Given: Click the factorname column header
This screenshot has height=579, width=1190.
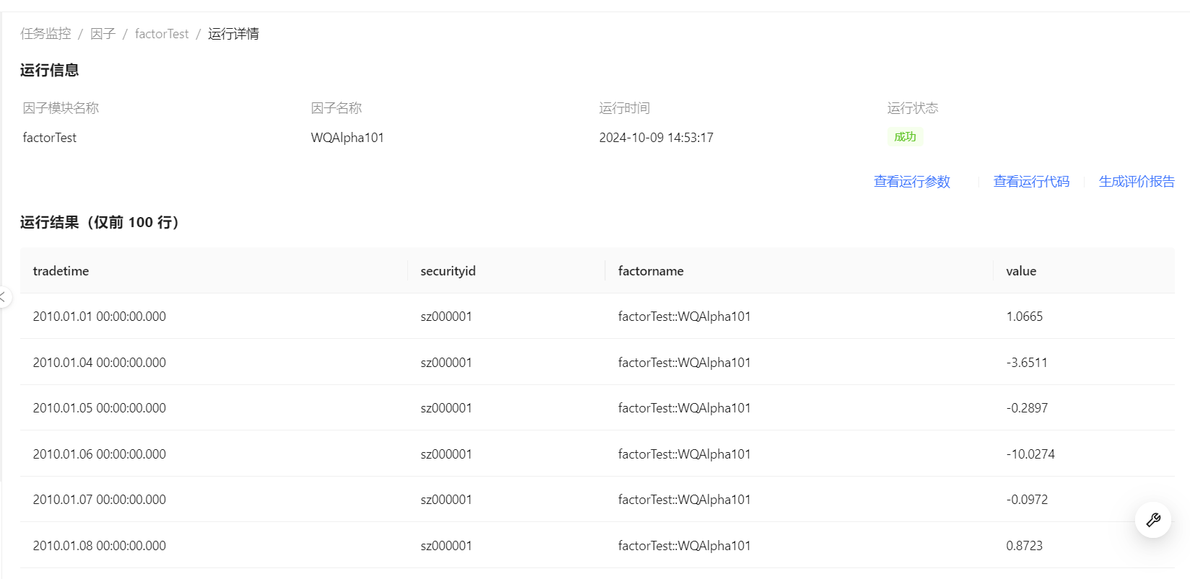Looking at the screenshot, I should (x=651, y=271).
